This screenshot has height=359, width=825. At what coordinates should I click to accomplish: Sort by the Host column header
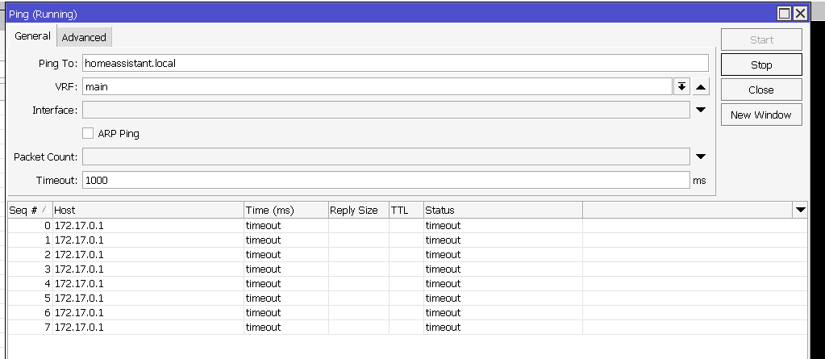point(148,210)
